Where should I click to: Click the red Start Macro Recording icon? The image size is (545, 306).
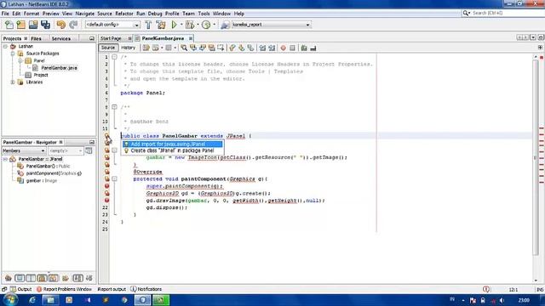click(284, 48)
